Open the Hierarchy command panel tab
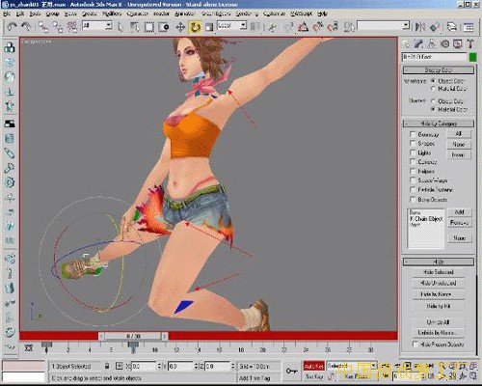This screenshot has height=386, width=482. (432, 43)
